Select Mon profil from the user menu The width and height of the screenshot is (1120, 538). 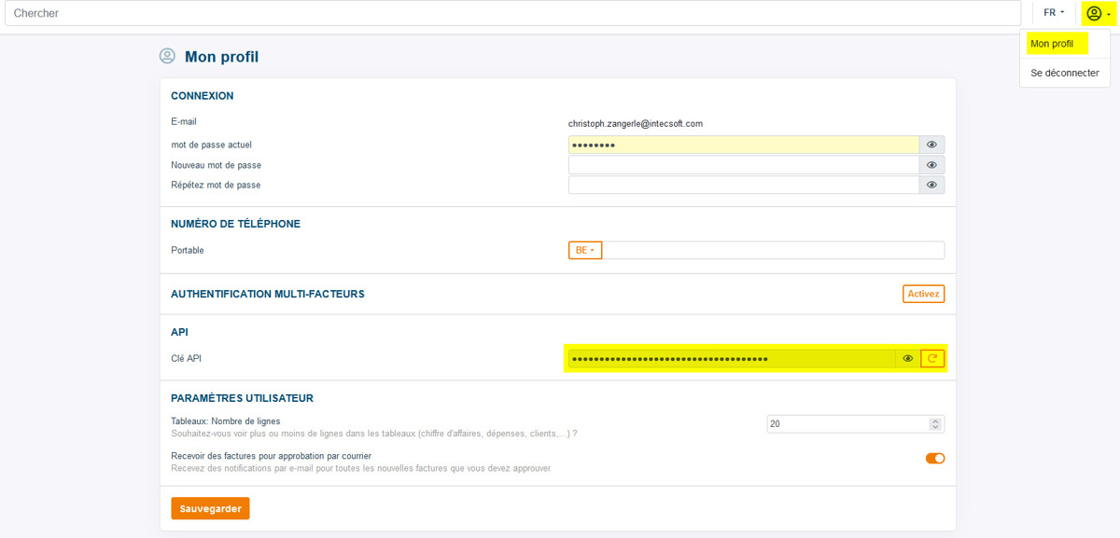pyautogui.click(x=1052, y=44)
